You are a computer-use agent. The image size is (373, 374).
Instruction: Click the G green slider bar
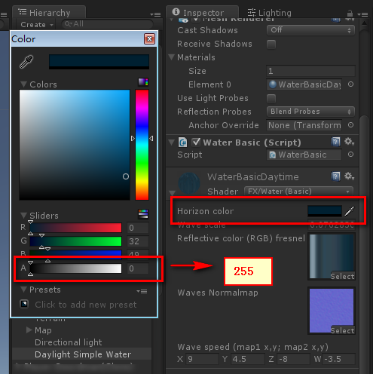(75, 241)
